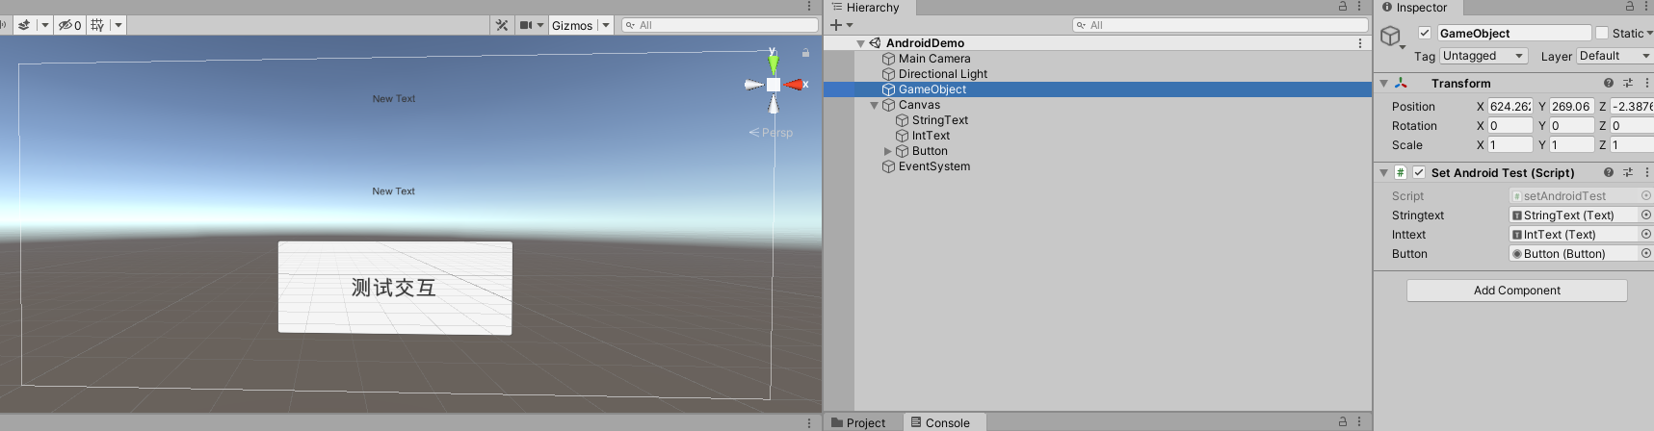Open bottom panel options menu dots
The height and width of the screenshot is (431, 1654).
tap(1359, 421)
